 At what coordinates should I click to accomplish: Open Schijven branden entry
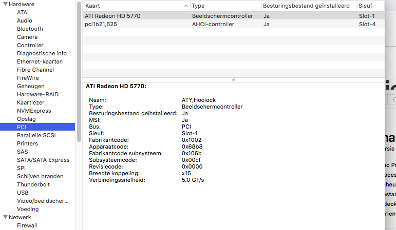click(x=40, y=176)
